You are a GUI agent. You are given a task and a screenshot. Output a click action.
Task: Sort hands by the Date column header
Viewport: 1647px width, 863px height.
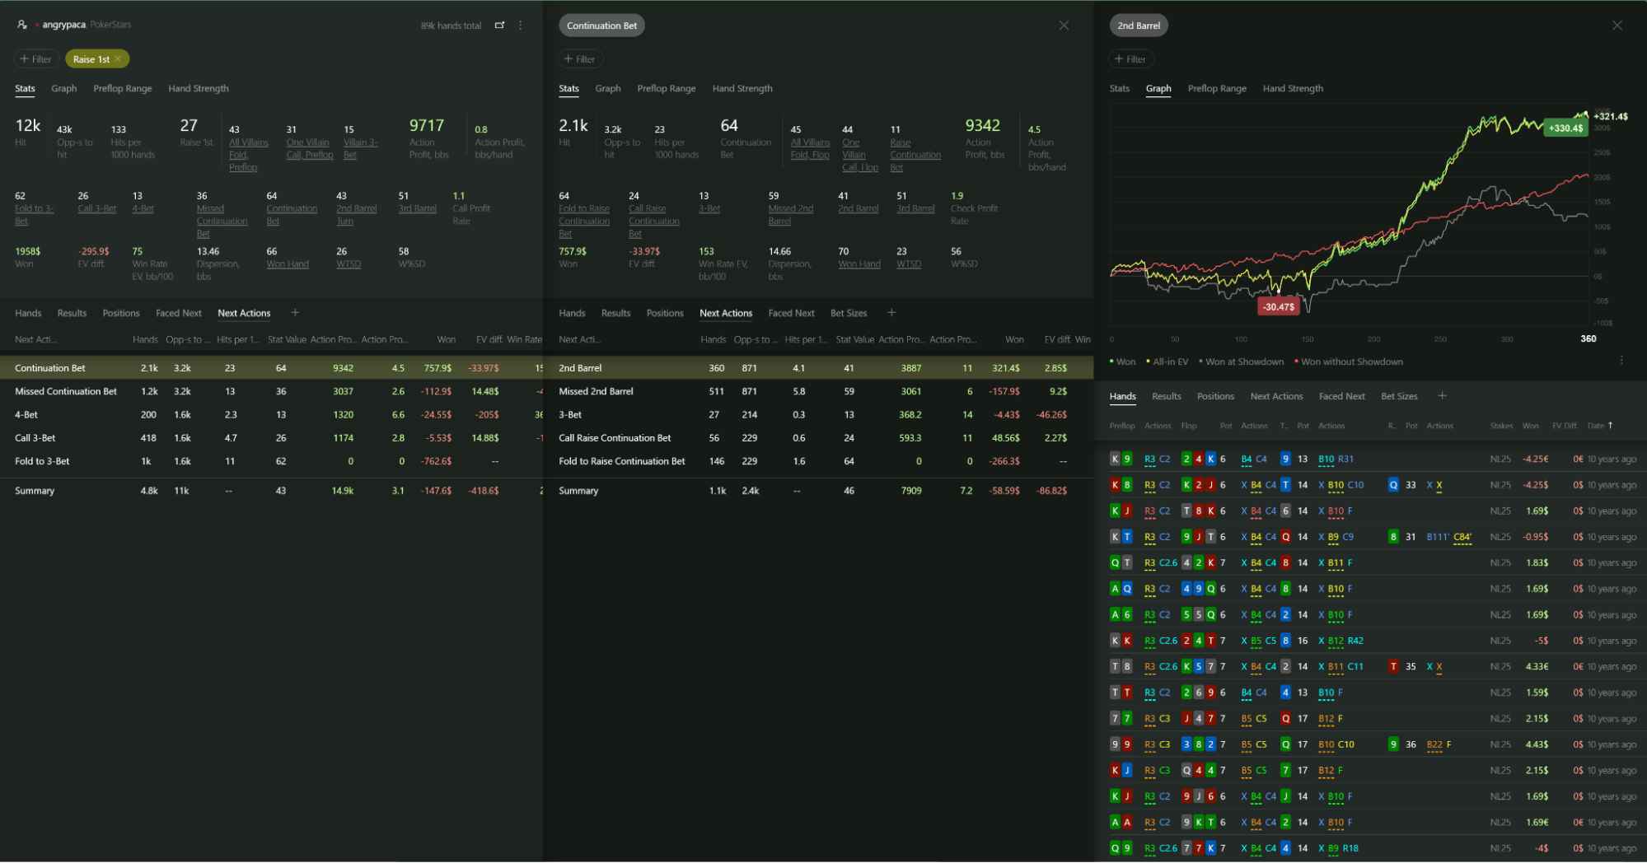tap(1598, 426)
